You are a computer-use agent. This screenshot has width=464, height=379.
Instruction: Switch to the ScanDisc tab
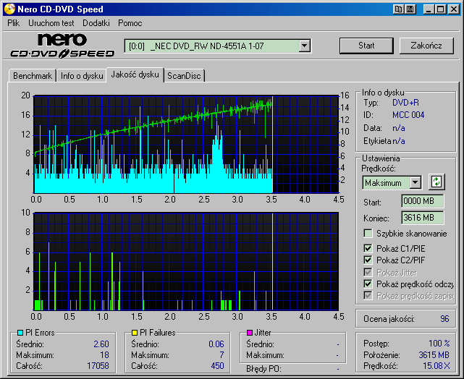[x=184, y=76]
